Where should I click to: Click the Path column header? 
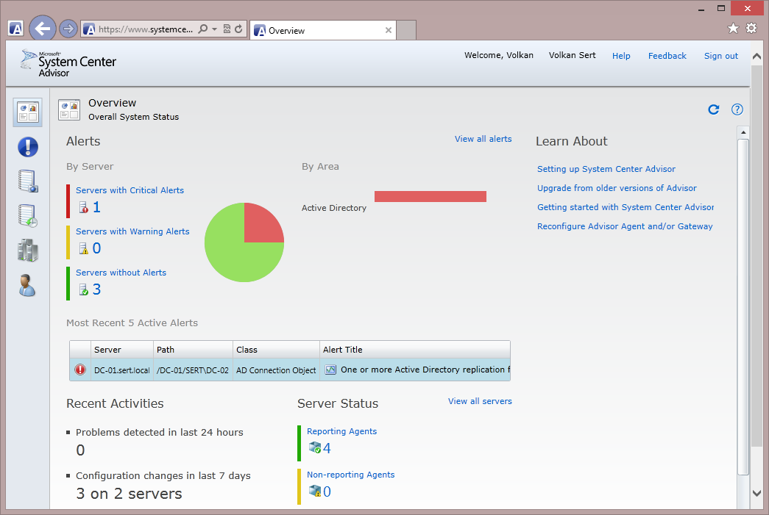pyautogui.click(x=194, y=350)
